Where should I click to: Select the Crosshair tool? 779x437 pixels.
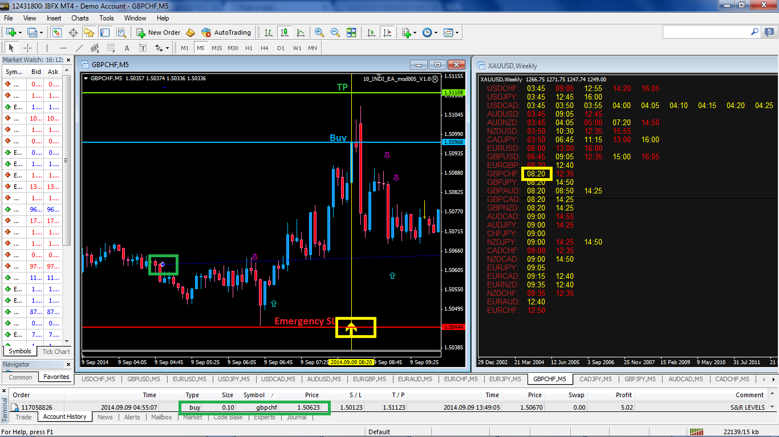(x=27, y=48)
